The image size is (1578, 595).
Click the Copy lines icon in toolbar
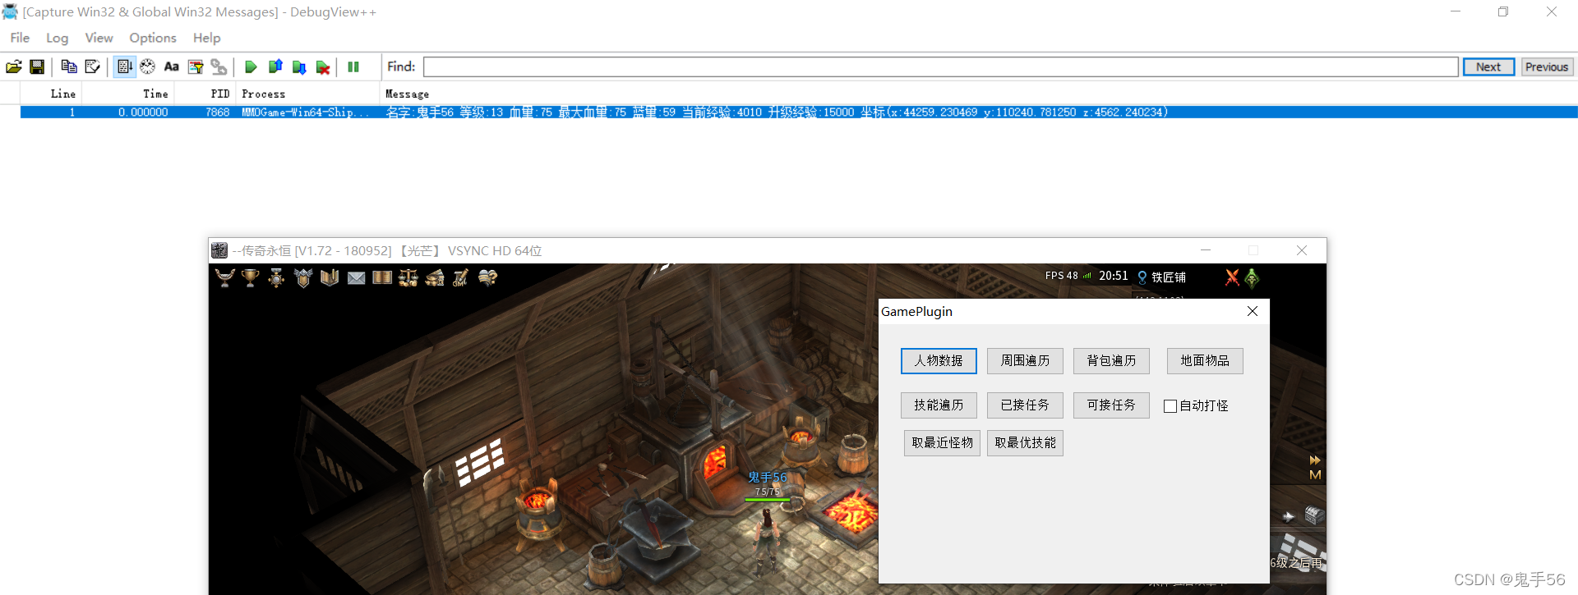coord(69,67)
